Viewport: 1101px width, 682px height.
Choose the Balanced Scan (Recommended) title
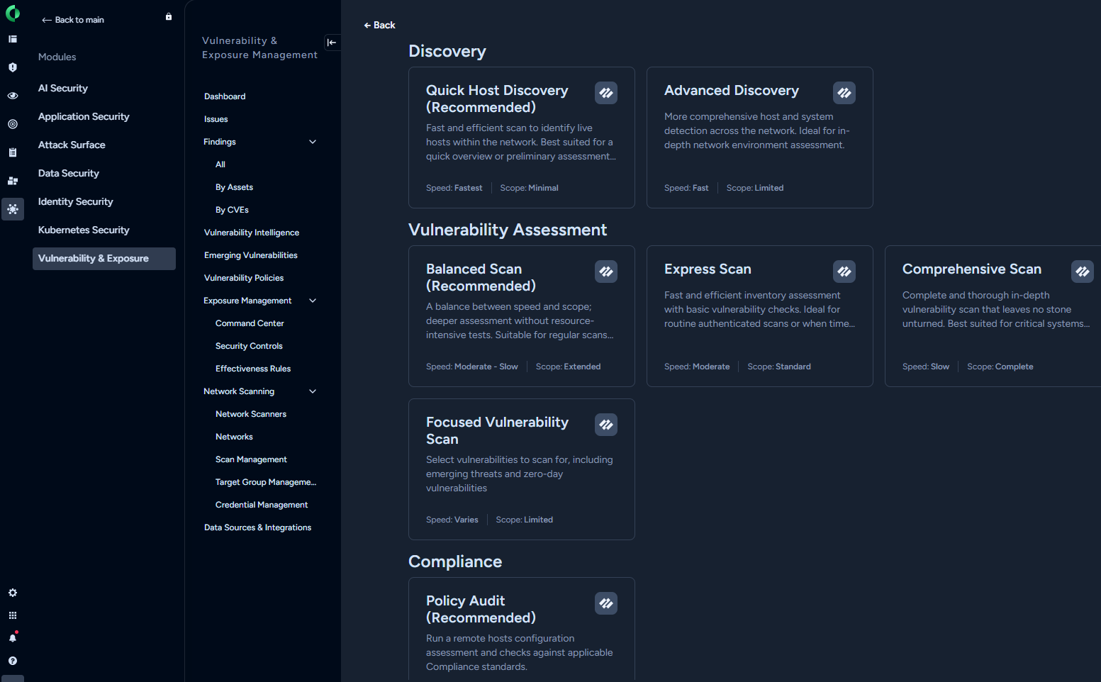[481, 277]
